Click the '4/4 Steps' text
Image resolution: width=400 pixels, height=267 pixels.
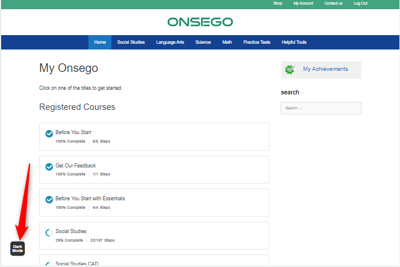[x=101, y=208]
